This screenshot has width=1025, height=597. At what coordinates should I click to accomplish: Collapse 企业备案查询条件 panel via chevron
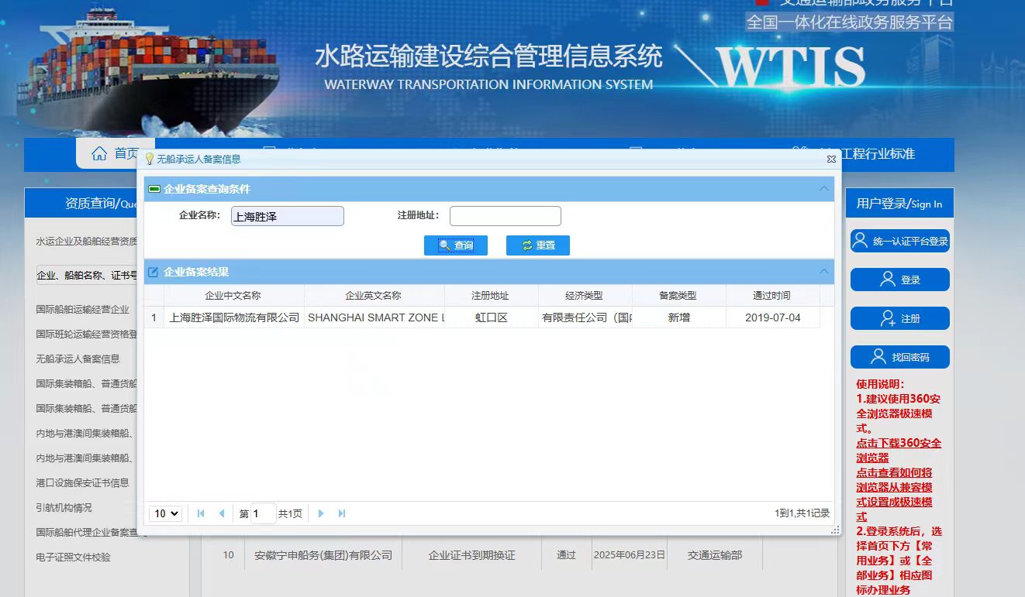[823, 188]
